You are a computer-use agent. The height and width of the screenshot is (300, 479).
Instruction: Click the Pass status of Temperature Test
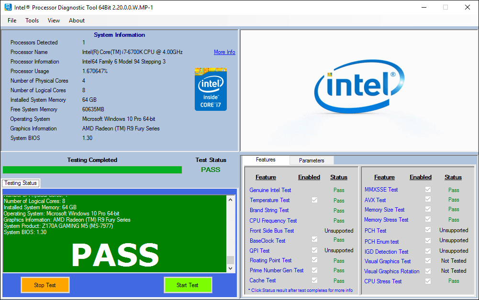[339, 201]
